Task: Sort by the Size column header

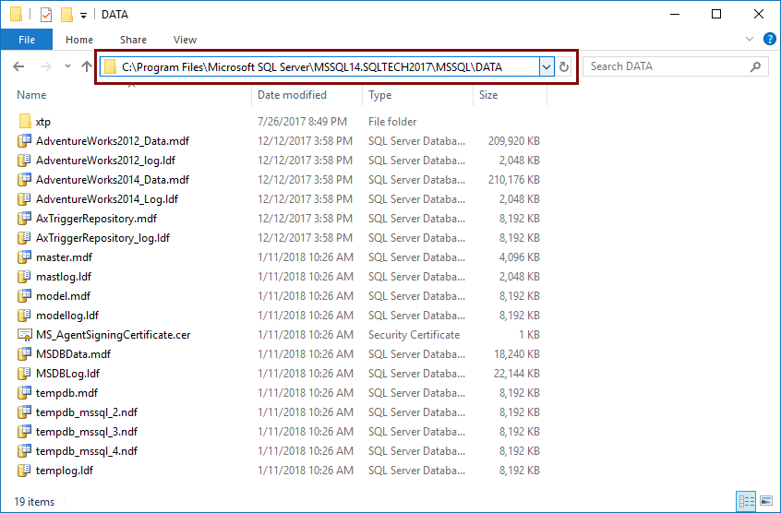Action: tap(488, 94)
